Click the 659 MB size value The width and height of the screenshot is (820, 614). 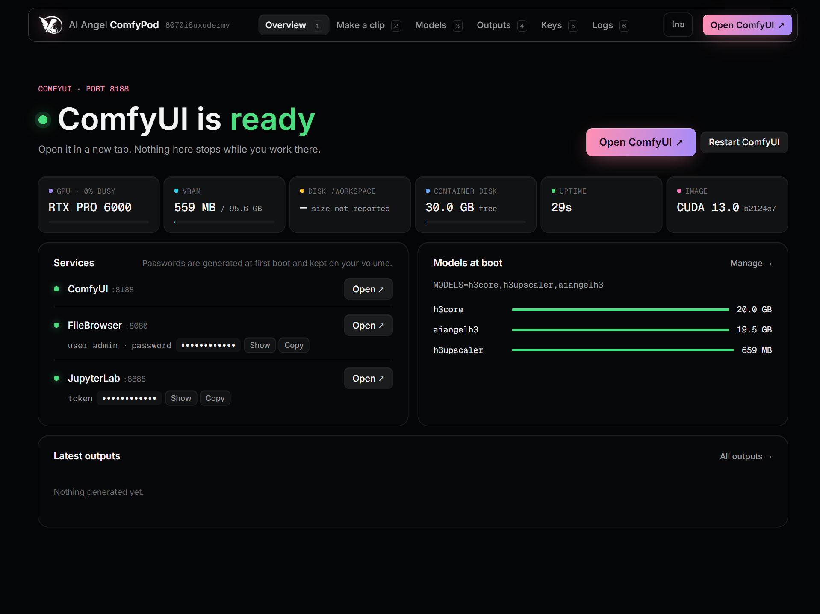click(757, 350)
